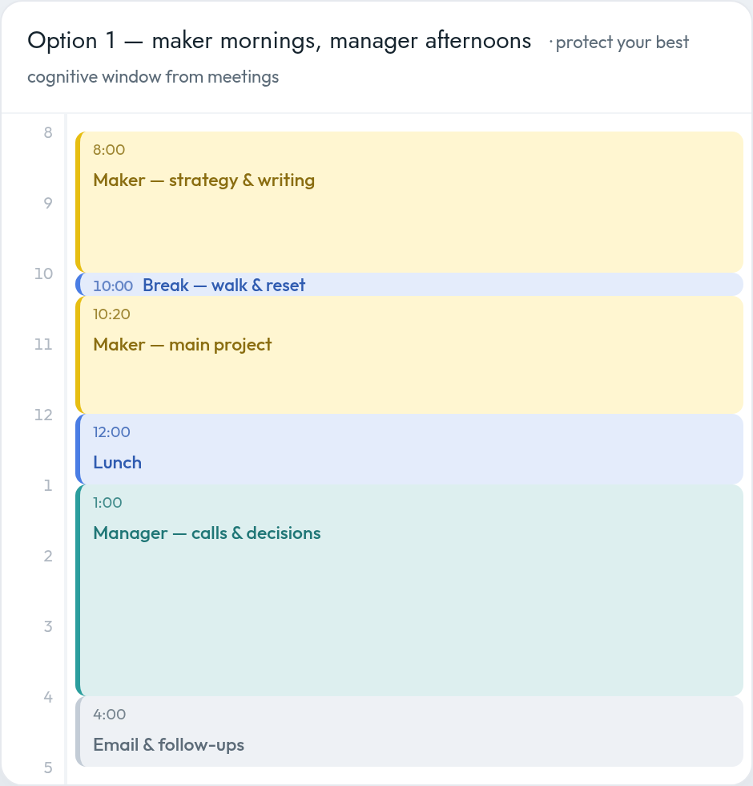
Task: Click hour marker 3 on time axis
Action: [48, 626]
